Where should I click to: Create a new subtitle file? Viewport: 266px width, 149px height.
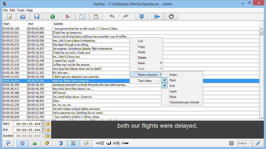(x=9, y=17)
